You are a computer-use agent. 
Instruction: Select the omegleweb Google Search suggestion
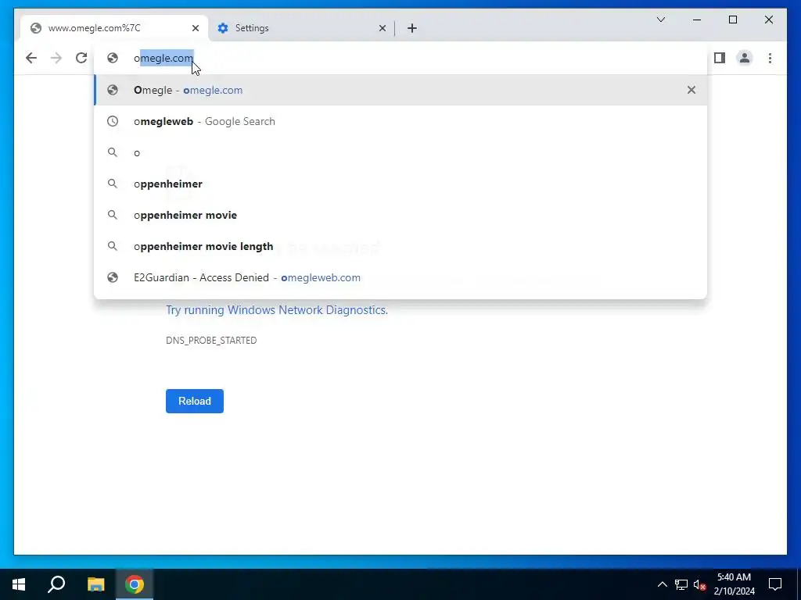[400, 121]
